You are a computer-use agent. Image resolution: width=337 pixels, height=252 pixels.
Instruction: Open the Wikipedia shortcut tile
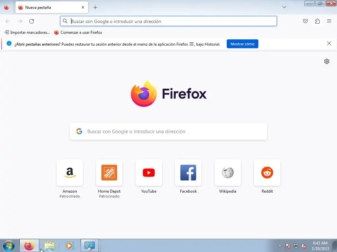228,173
